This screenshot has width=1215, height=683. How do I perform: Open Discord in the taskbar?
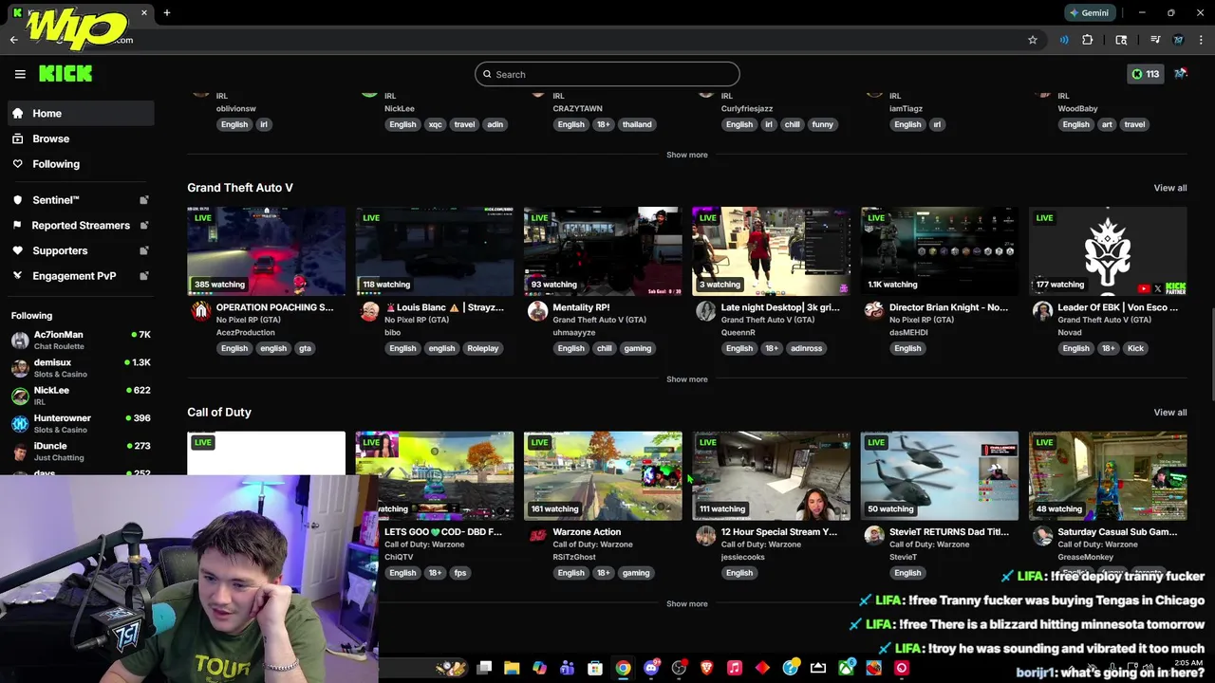tap(651, 668)
